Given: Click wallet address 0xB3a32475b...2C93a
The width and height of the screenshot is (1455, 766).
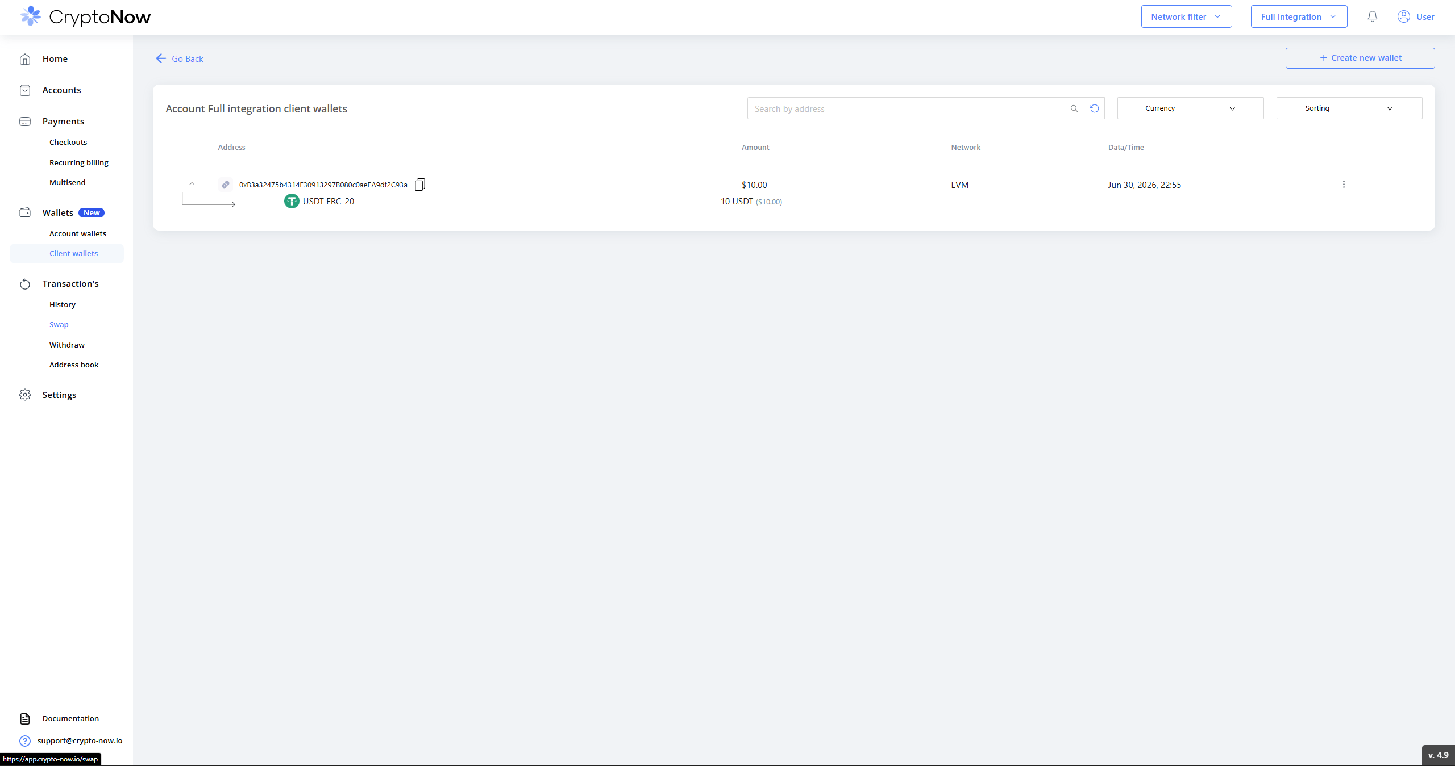Looking at the screenshot, I should pyautogui.click(x=323, y=185).
